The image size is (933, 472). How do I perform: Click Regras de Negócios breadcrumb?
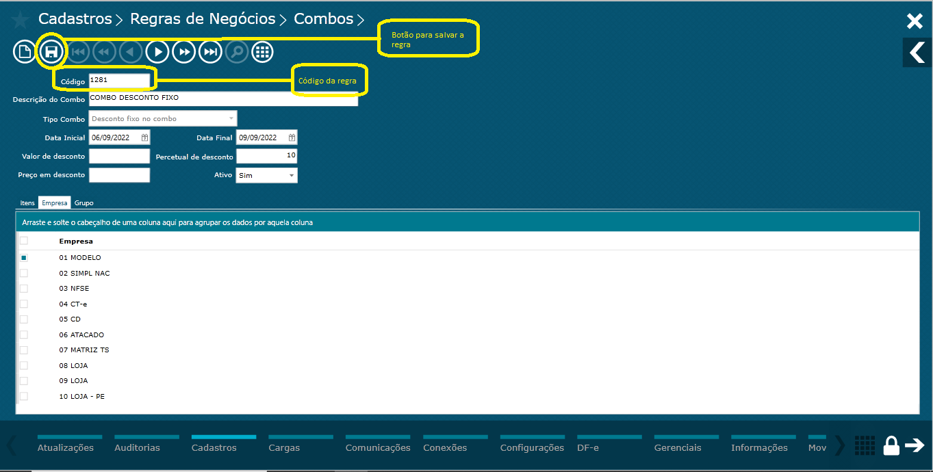(x=203, y=19)
